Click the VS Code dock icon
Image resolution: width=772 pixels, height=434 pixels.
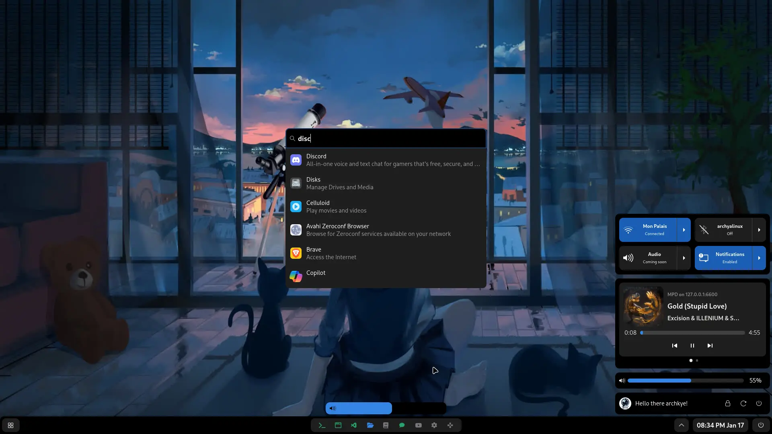(354, 425)
